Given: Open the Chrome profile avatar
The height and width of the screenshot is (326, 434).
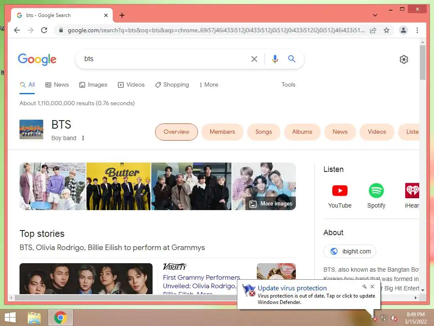Looking at the screenshot, I should point(403,30).
